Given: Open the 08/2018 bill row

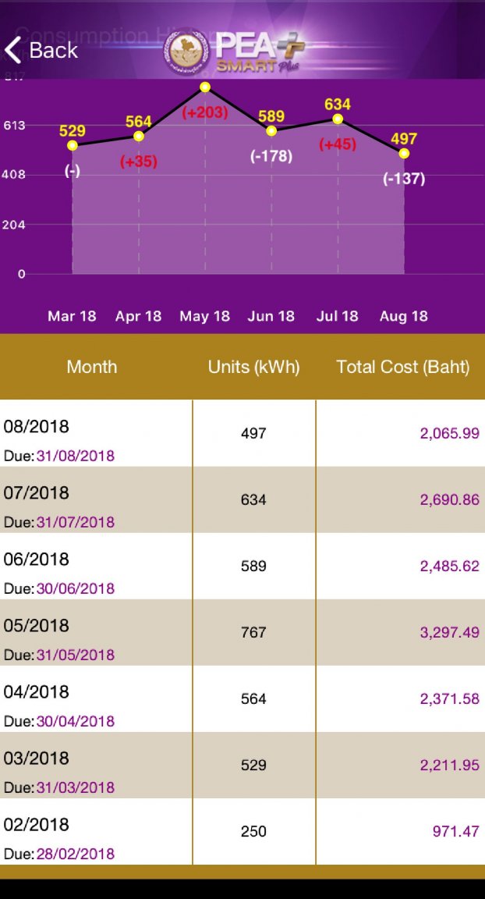Looking at the screenshot, I should (242, 433).
